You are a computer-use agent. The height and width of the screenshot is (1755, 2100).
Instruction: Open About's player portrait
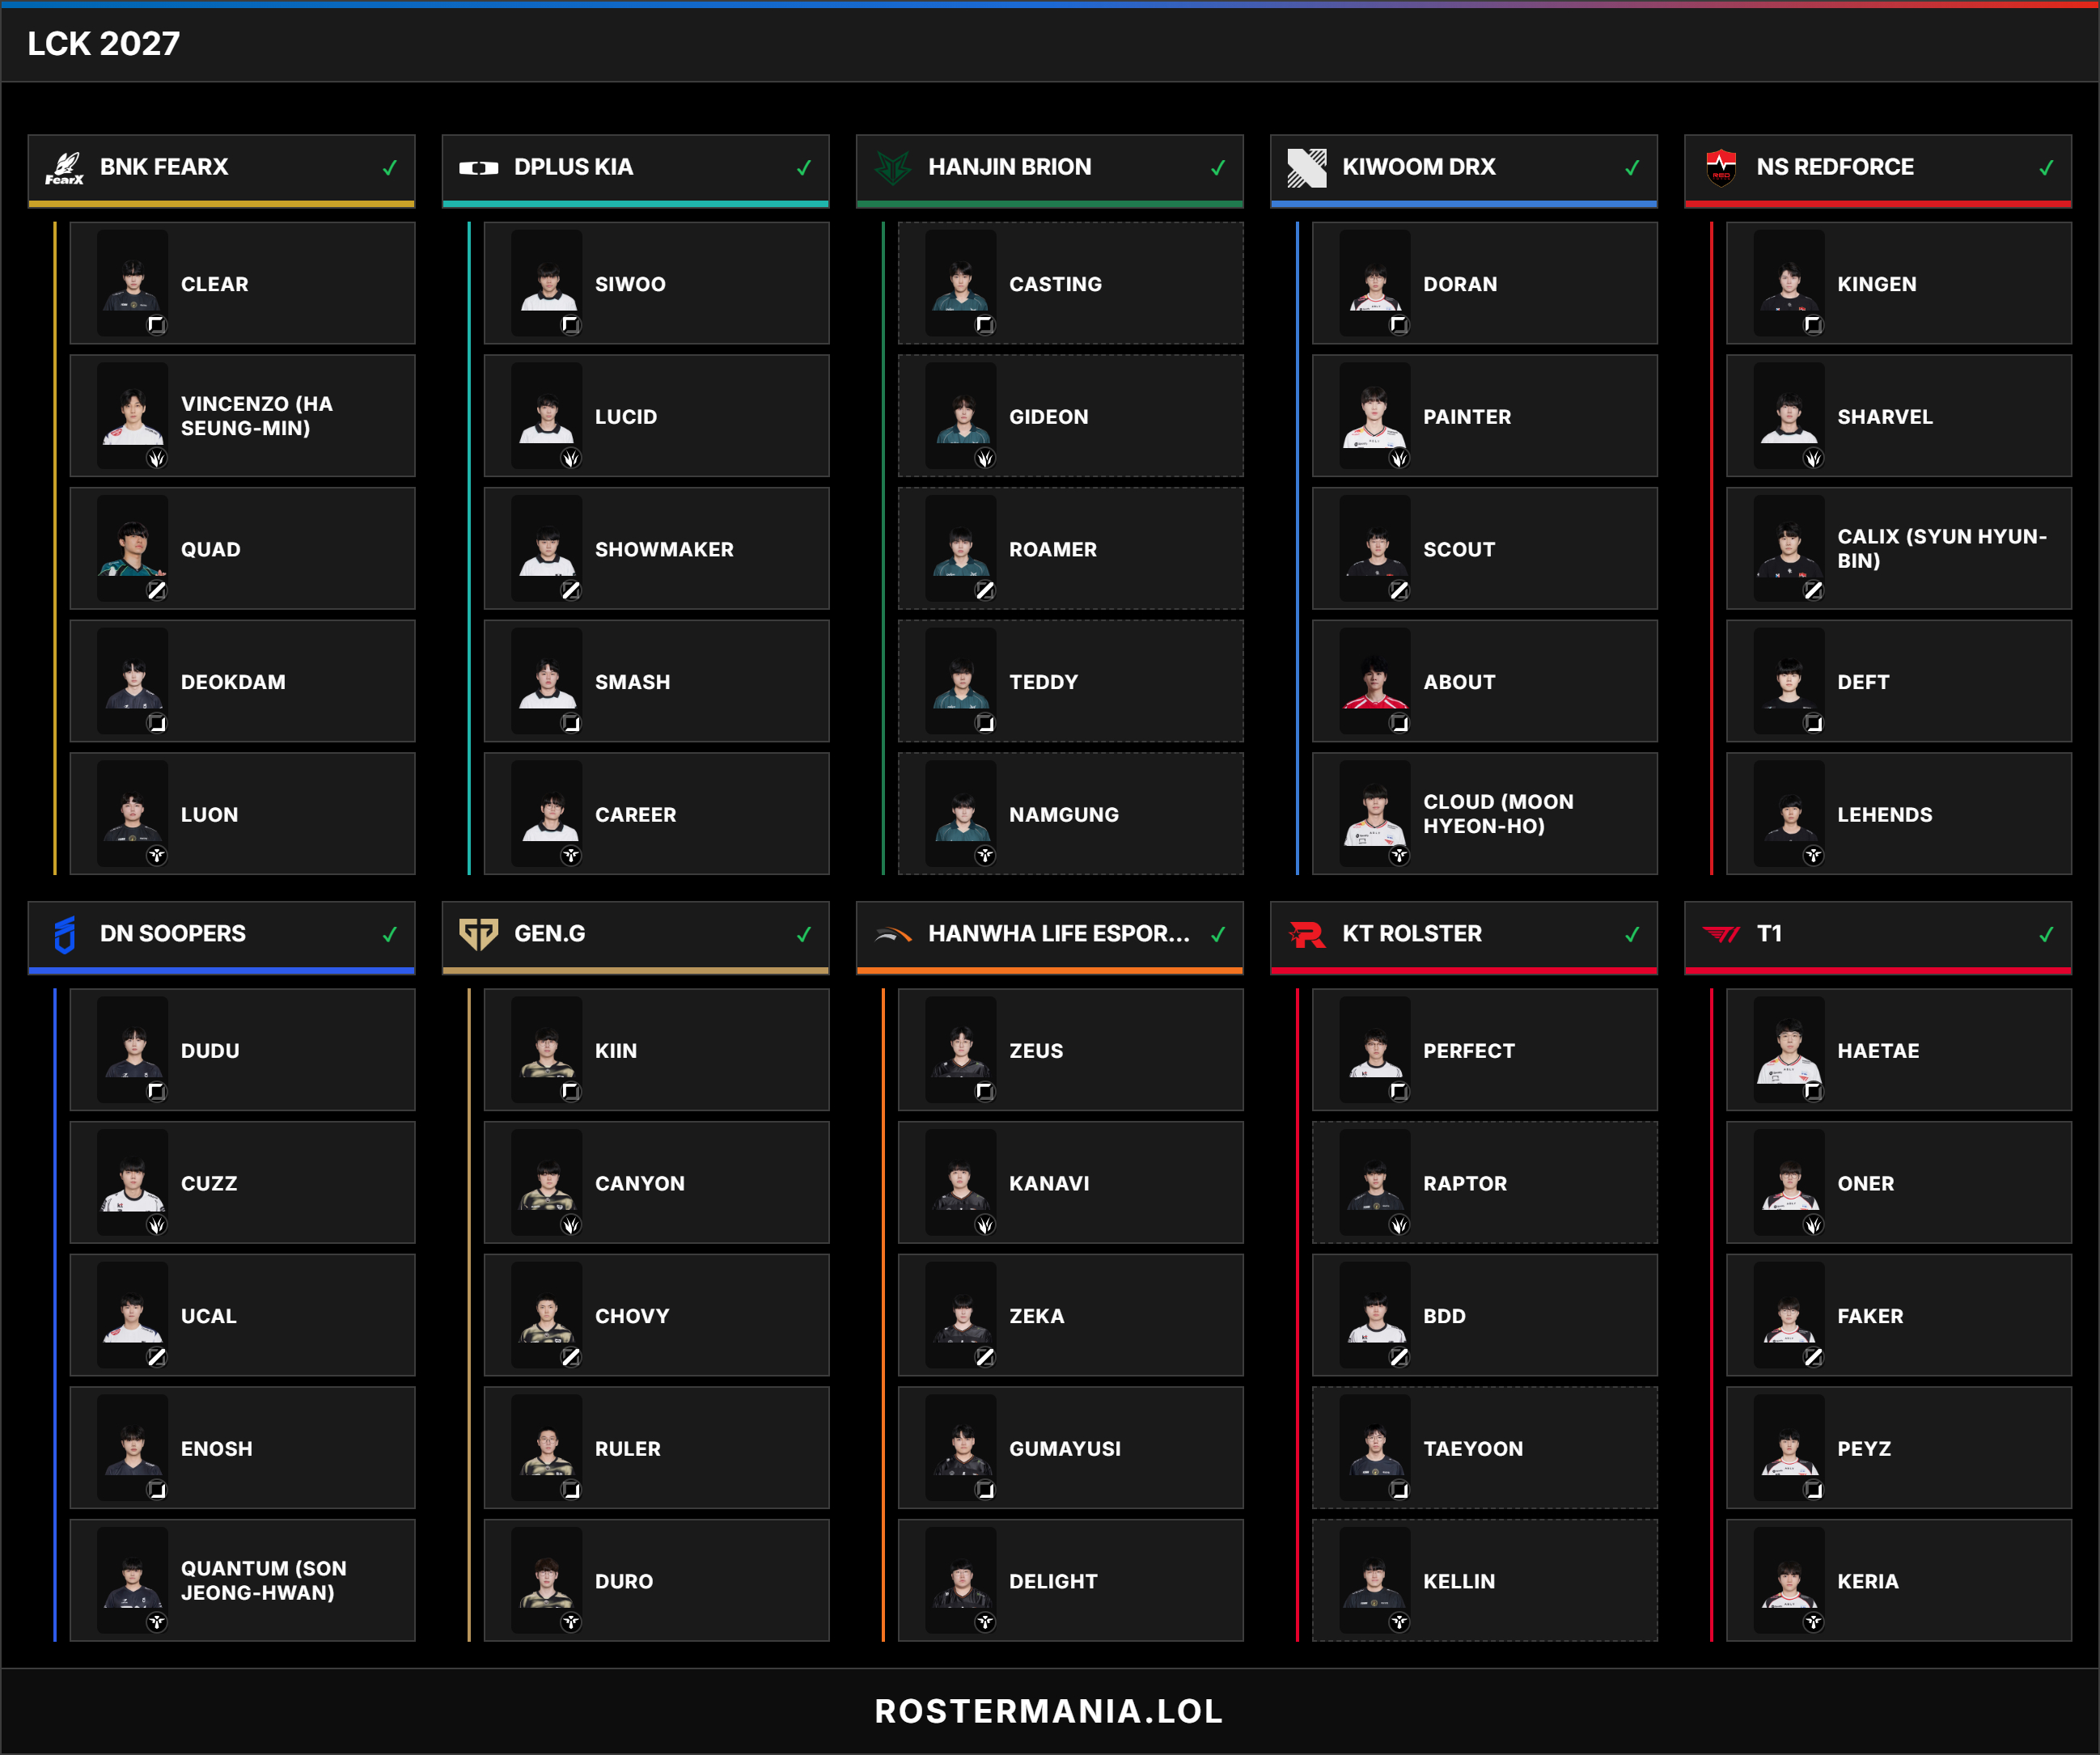[x=1375, y=682]
